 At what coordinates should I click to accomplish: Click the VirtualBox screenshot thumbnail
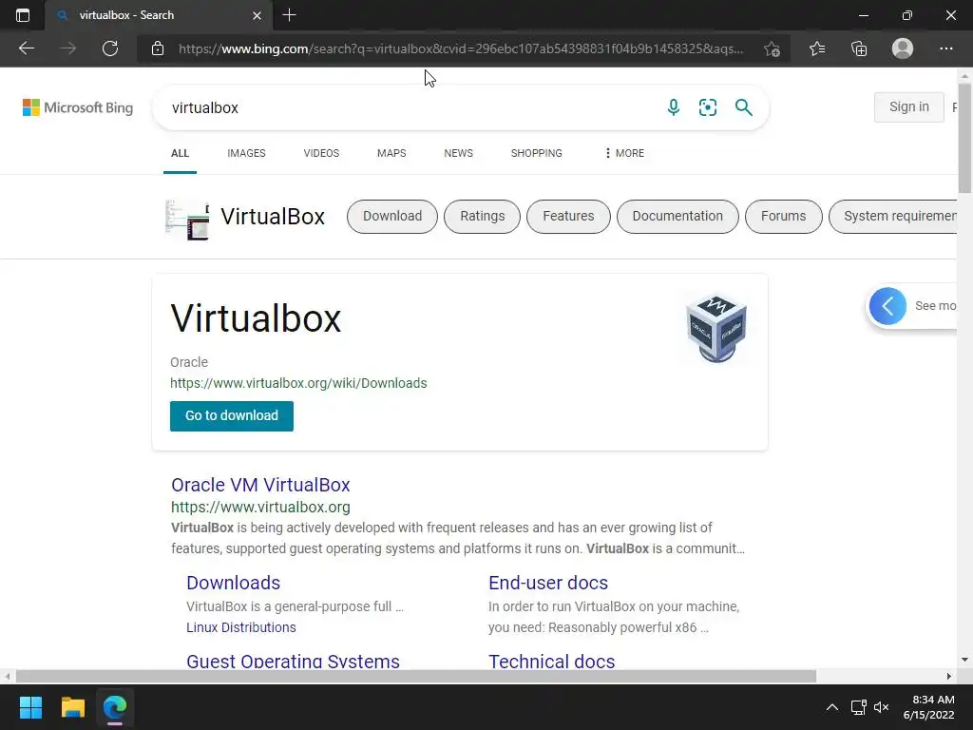187,220
